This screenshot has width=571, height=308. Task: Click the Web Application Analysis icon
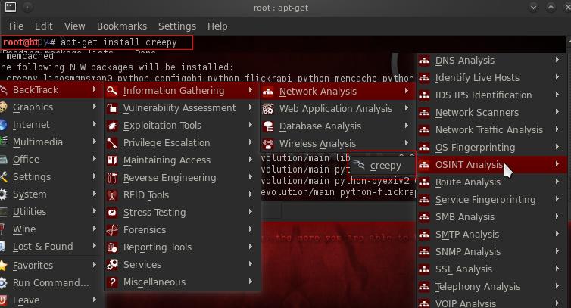click(268, 109)
